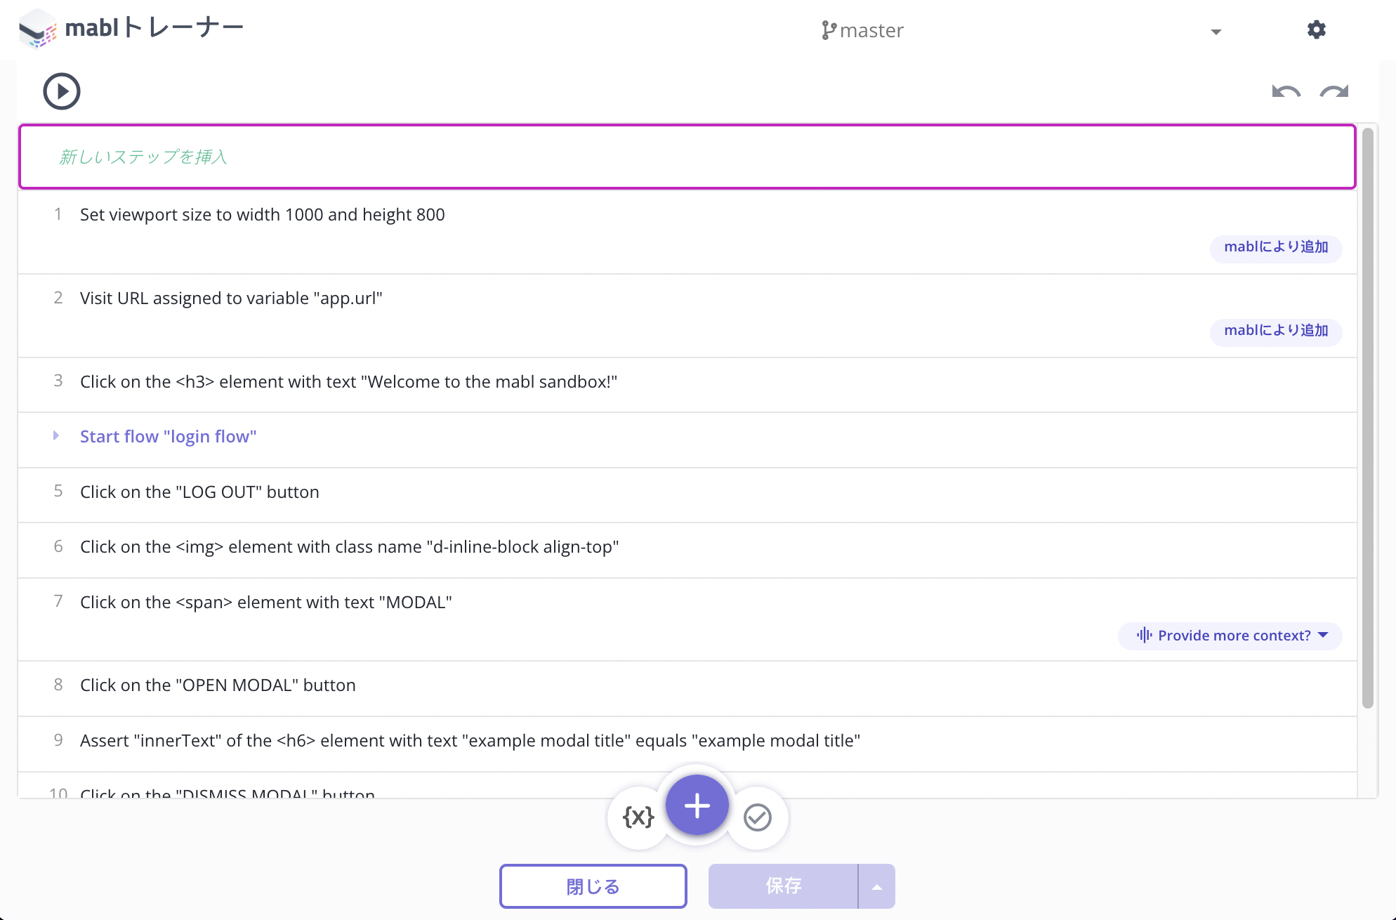This screenshot has height=920, width=1396.
Task: Select step 7 span MODAL click
Action: (x=687, y=619)
